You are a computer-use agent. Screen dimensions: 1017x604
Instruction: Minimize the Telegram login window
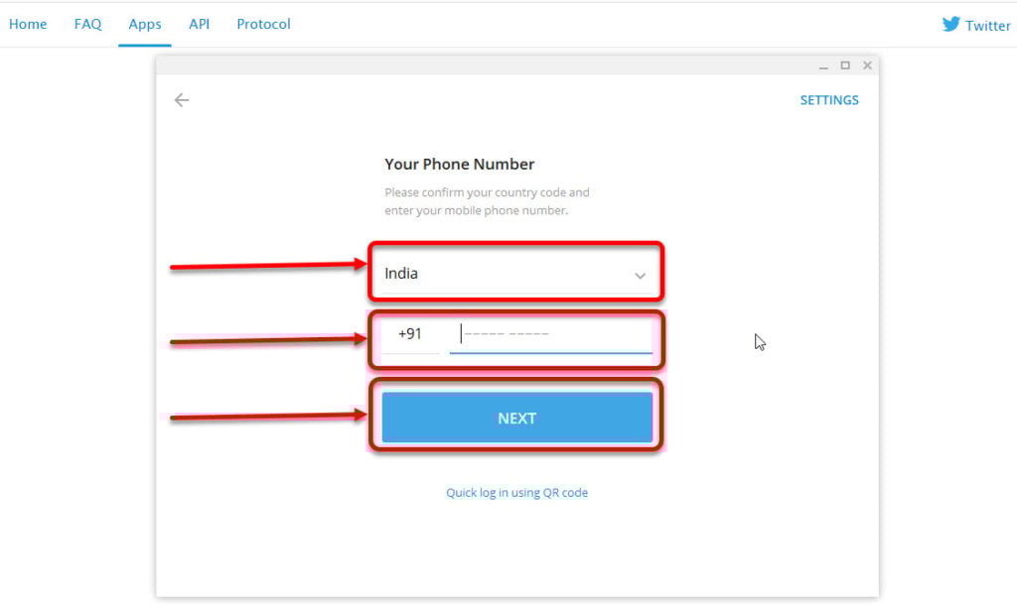[823, 65]
